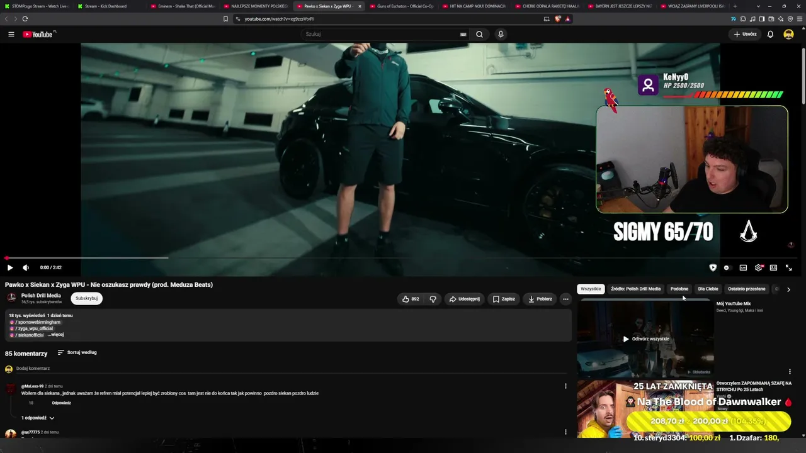Switch to HIT NA CAMP NOU tab

[474, 6]
